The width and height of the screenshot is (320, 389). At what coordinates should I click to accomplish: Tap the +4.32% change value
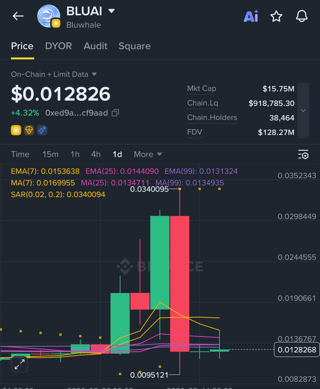25,113
